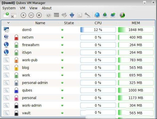157x119 pixels.
Task: Click the blue padlock label for qubes
Action: point(16,90)
